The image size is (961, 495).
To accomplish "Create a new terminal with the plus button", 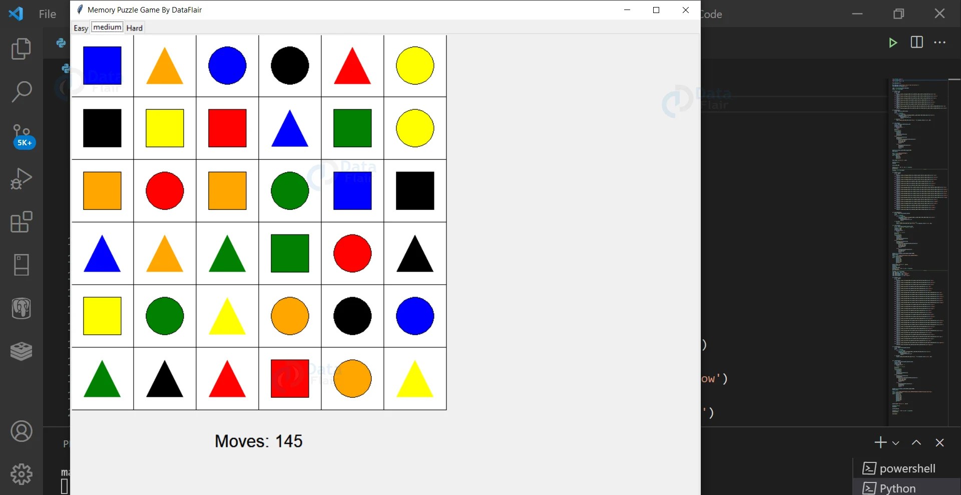I will point(879,443).
